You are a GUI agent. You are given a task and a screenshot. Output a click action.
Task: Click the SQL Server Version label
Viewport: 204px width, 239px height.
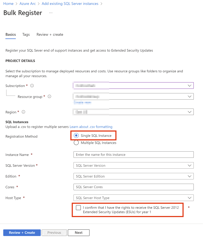[20, 166]
